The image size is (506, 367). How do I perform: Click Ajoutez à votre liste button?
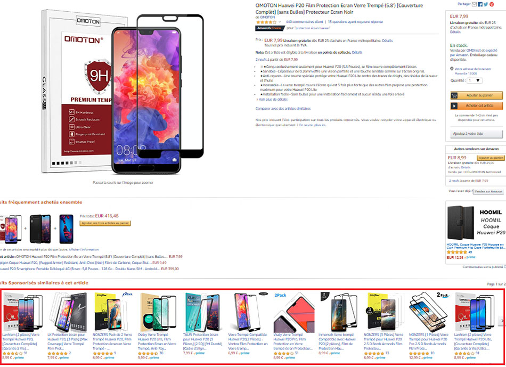click(x=477, y=134)
